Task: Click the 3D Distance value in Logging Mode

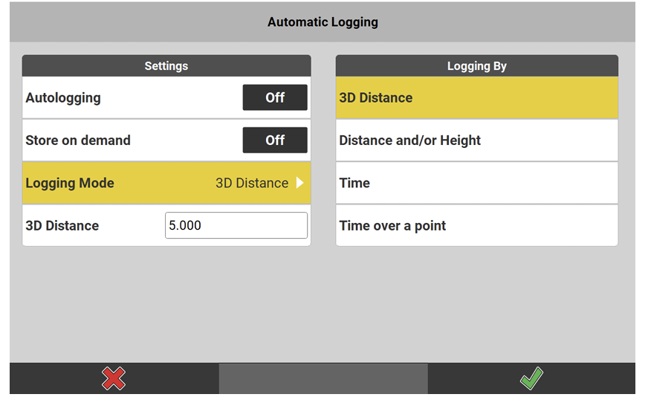Action: (251, 183)
